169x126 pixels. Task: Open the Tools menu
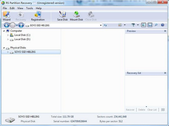point(29,8)
